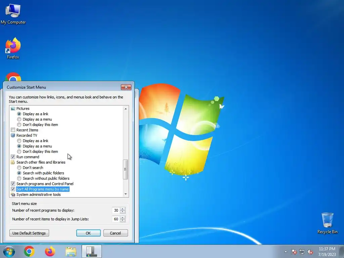The image size is (344, 258).
Task: Open Windows Explorer from the taskbar
Action: (x=71, y=252)
